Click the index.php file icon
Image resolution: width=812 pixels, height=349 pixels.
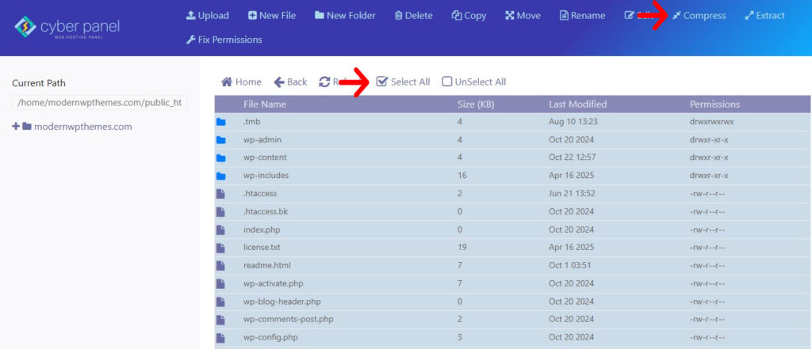[220, 230]
